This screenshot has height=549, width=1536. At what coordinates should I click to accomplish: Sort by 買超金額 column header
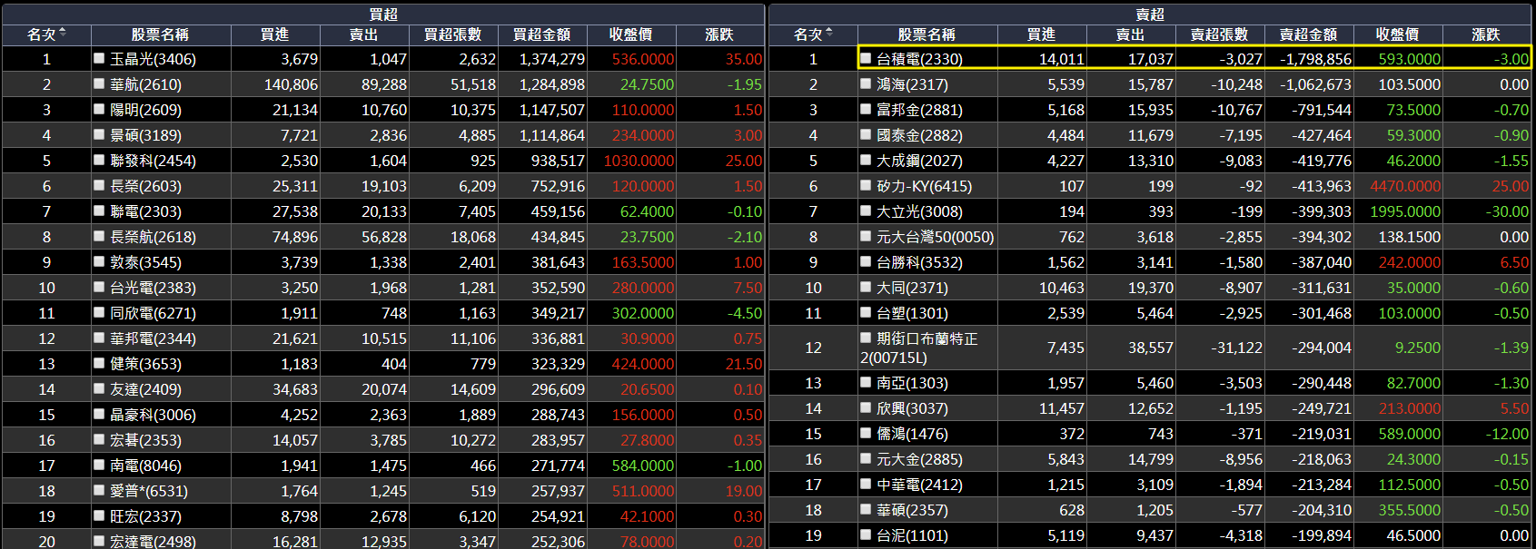[x=541, y=34]
